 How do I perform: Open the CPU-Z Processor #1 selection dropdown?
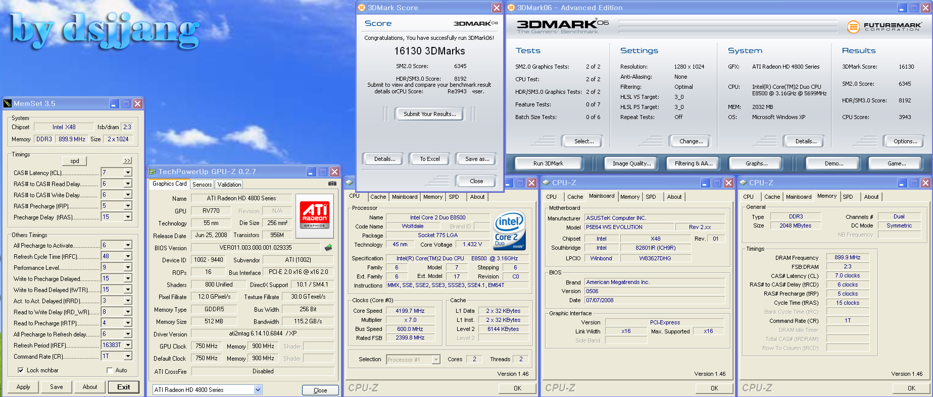(436, 360)
